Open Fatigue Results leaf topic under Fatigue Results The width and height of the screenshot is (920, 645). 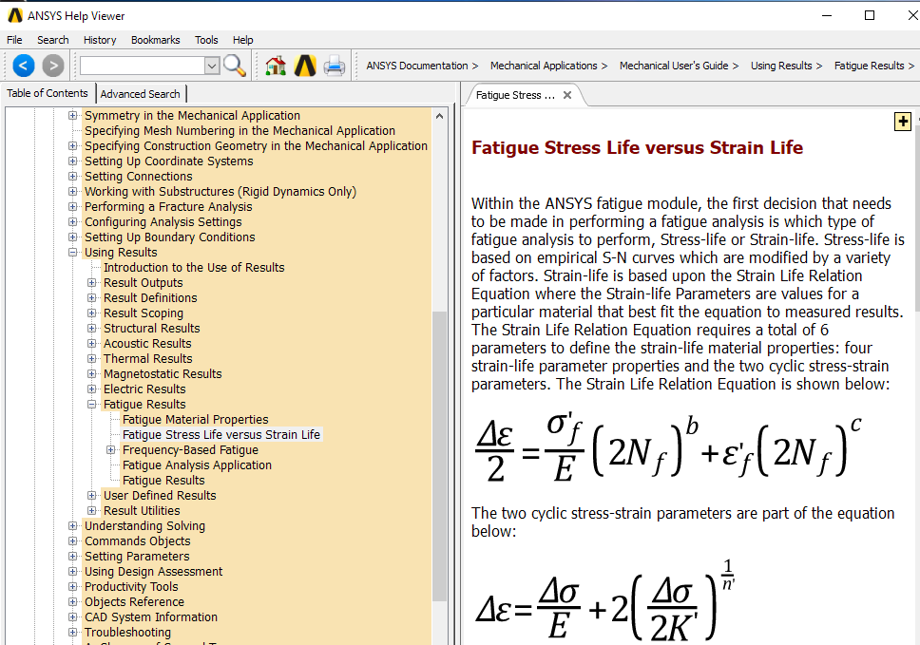pyautogui.click(x=163, y=481)
